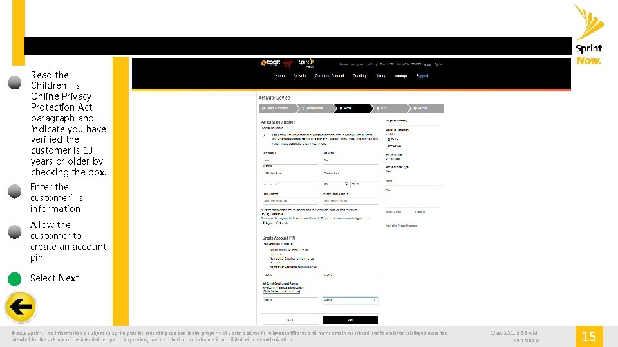Image resolution: width=618 pixels, height=347 pixels.
Task: Click the Sprint Now logo
Action: coord(589,35)
